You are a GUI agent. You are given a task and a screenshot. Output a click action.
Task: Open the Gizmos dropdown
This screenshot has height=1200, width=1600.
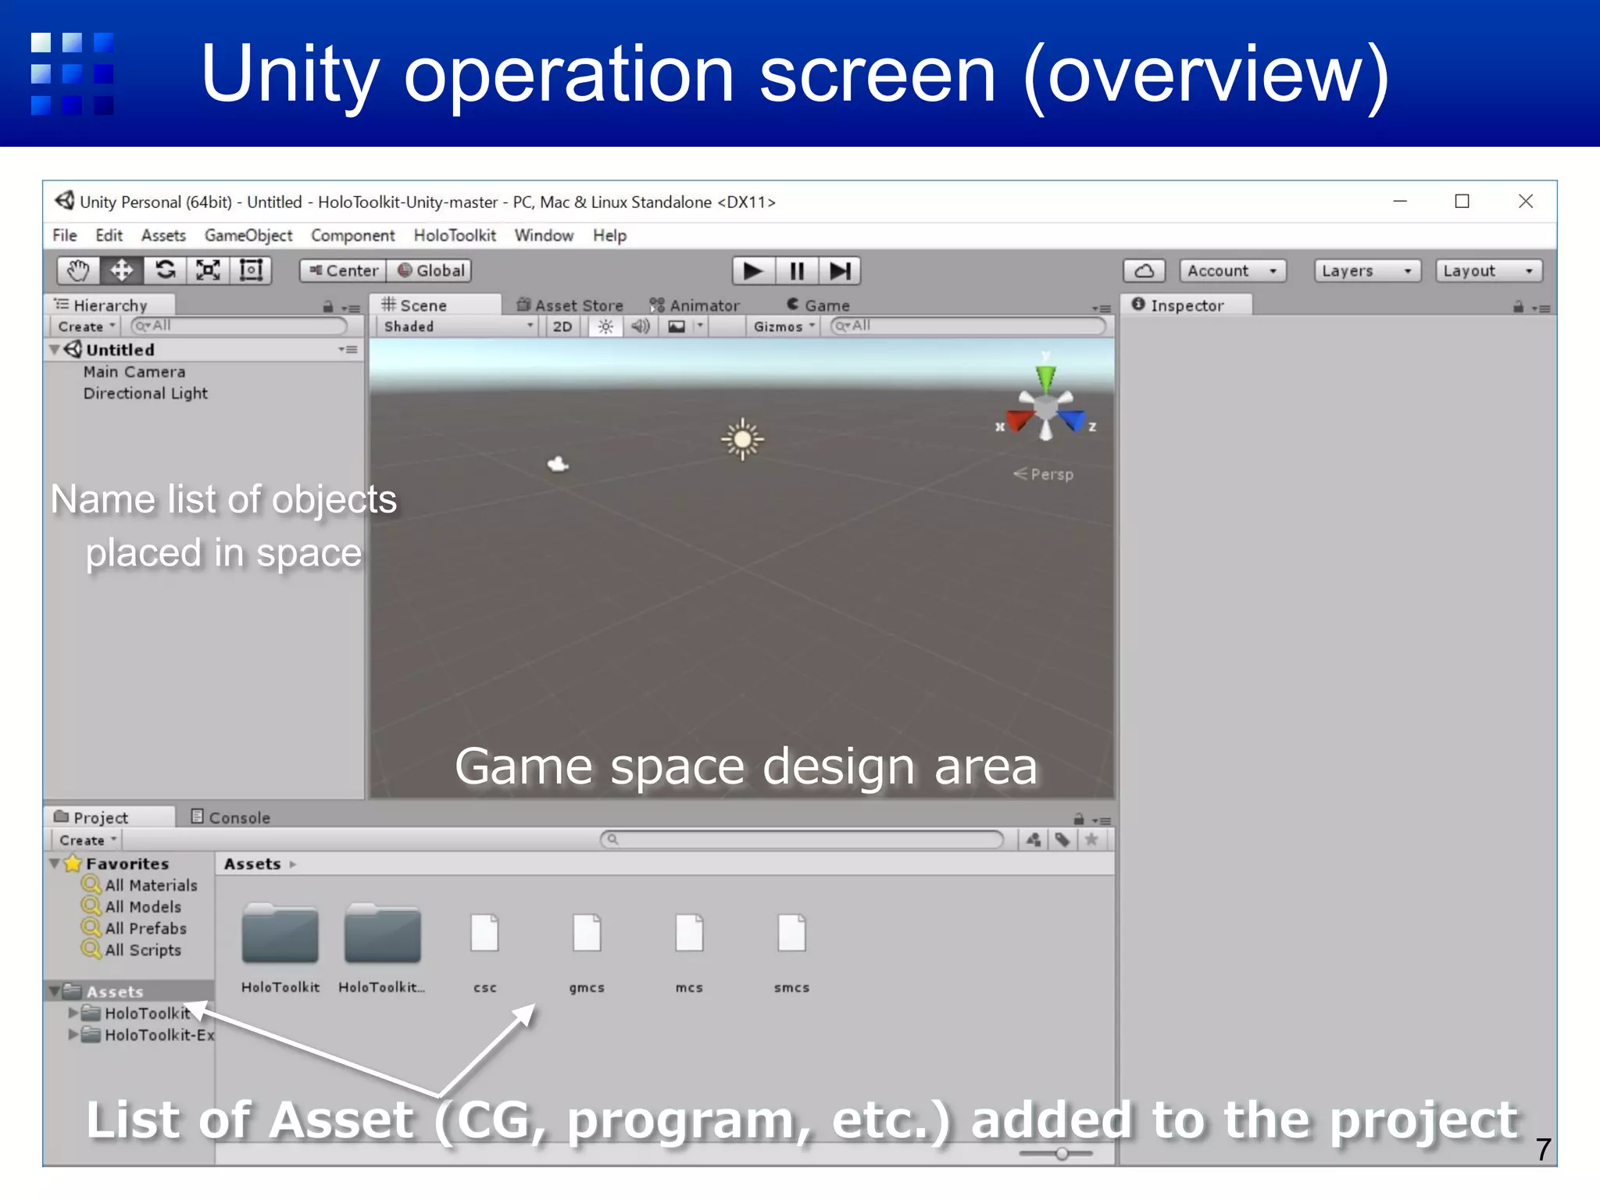pyautogui.click(x=784, y=327)
